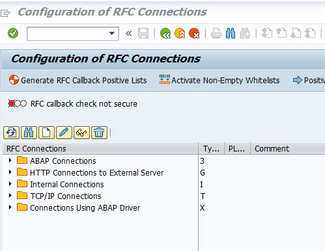The width and height of the screenshot is (325, 251).
Task: Click the command input field
Action: [x=67, y=34]
